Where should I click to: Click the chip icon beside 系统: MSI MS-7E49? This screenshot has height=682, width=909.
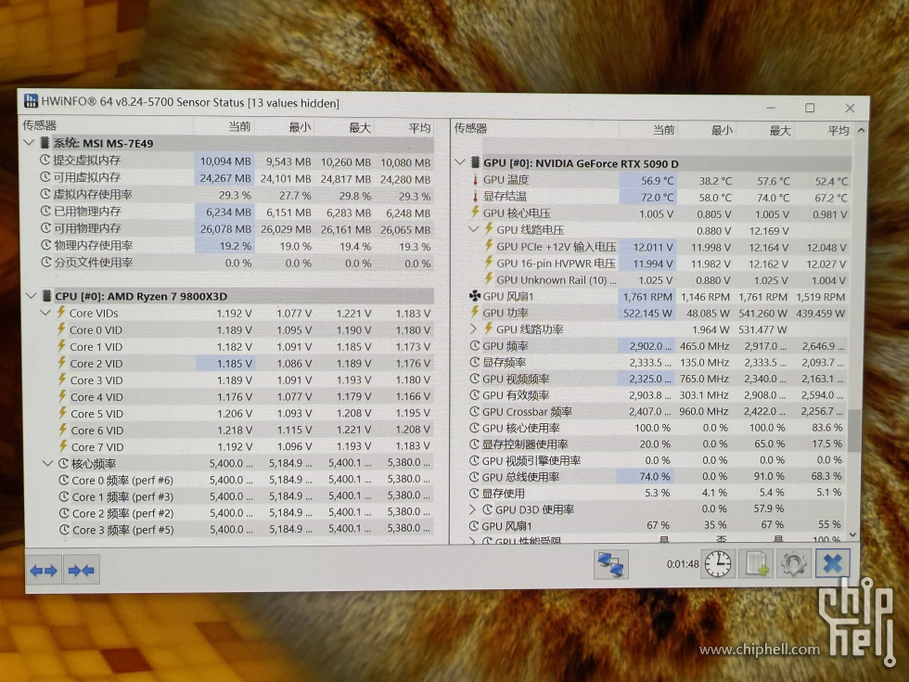click(x=45, y=143)
